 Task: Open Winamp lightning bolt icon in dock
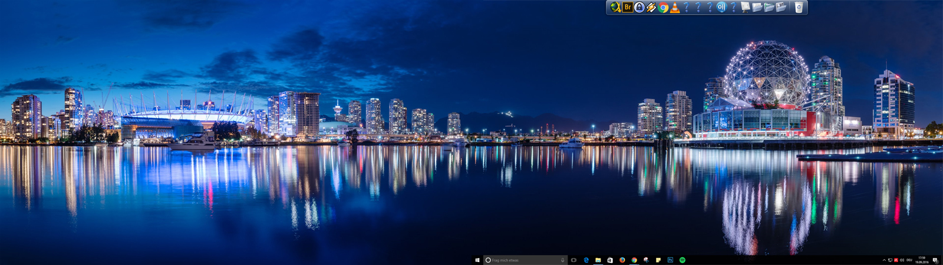click(x=651, y=7)
